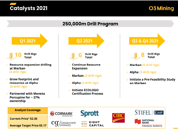178x129 pixels.
Task: Click the number 6 drill rigs total
Action: pos(80,55)
